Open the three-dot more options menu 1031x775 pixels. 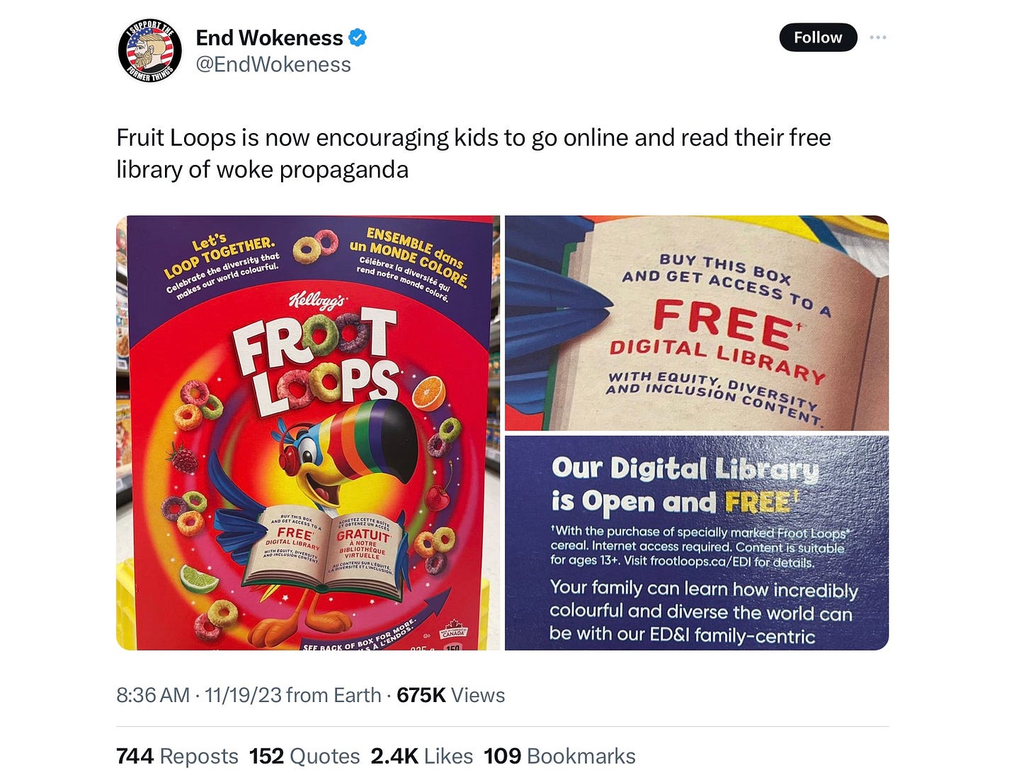[x=878, y=38]
